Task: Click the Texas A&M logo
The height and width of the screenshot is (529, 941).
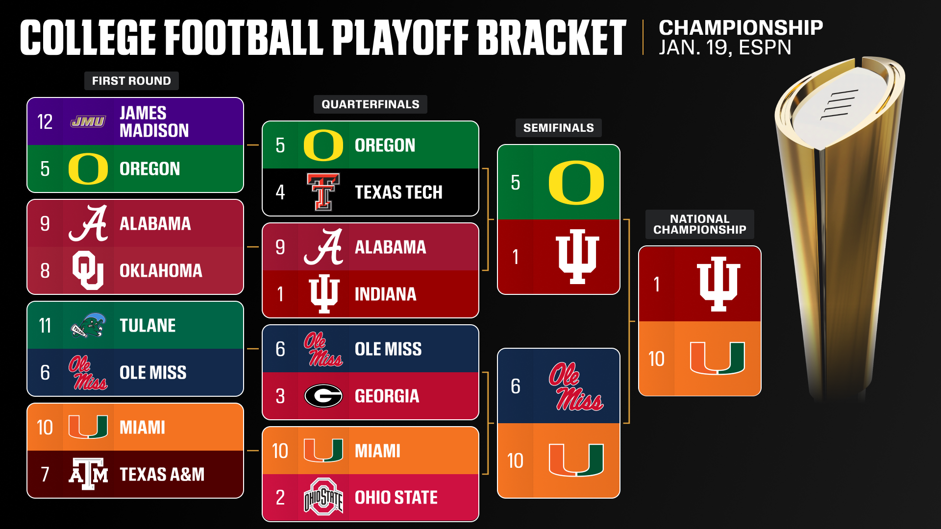Action: [x=88, y=474]
